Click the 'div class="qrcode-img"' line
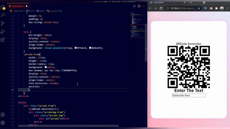Image resolution: width=230 pixels, height=129 pixels. pos(50,115)
